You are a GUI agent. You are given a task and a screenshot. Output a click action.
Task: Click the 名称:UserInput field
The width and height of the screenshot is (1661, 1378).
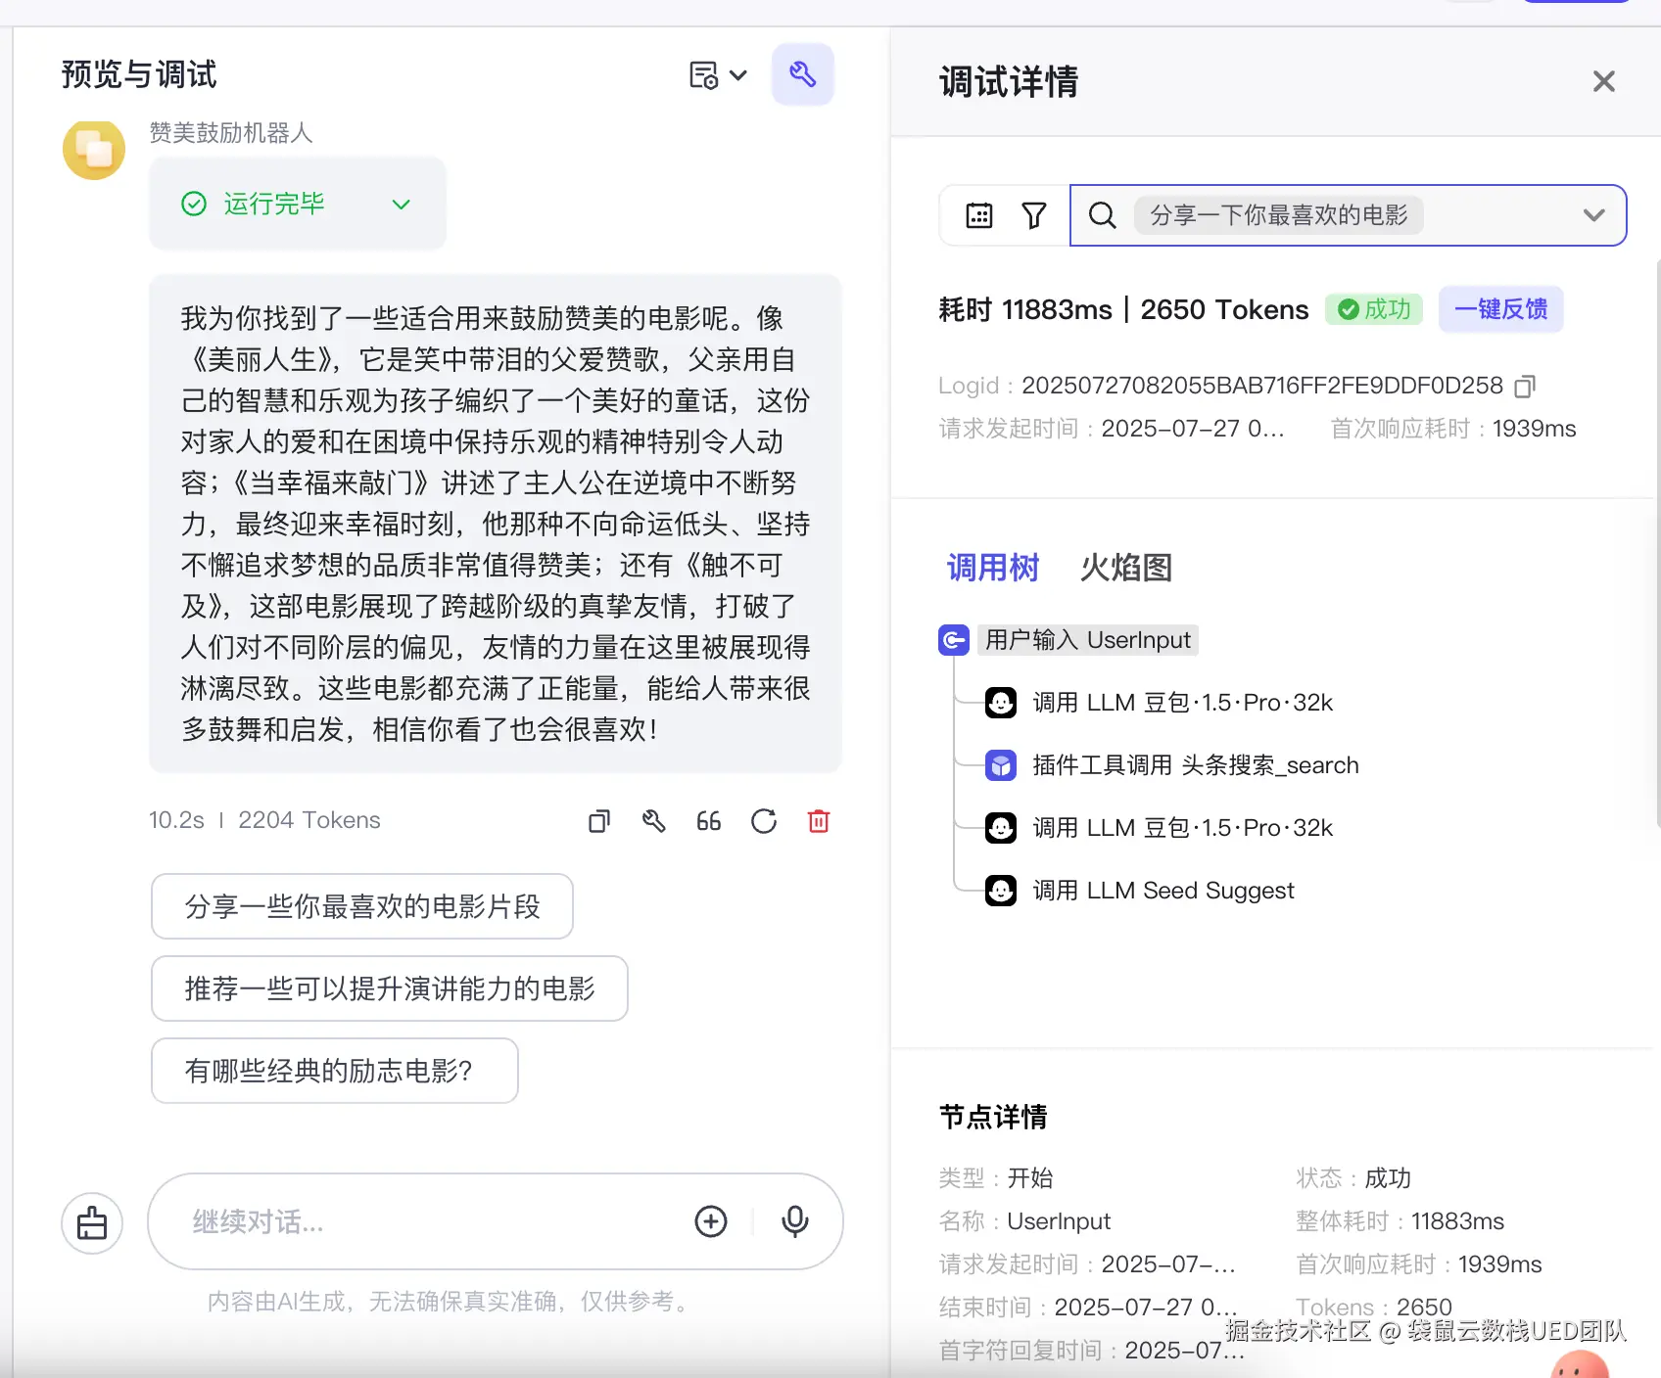1024,1221
